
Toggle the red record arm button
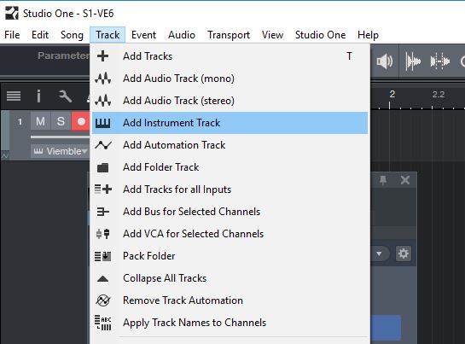[81, 121]
